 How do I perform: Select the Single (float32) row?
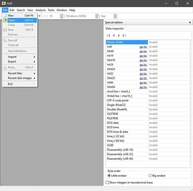[x=148, y=105]
